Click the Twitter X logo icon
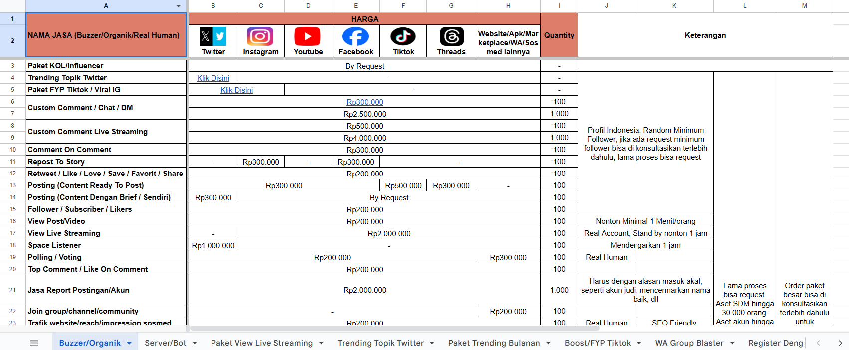The image size is (849, 350). pos(213,36)
